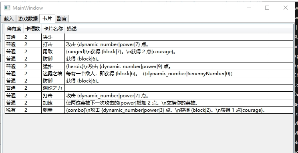Select the 迷雾之墙 card name cell

click(x=53, y=74)
